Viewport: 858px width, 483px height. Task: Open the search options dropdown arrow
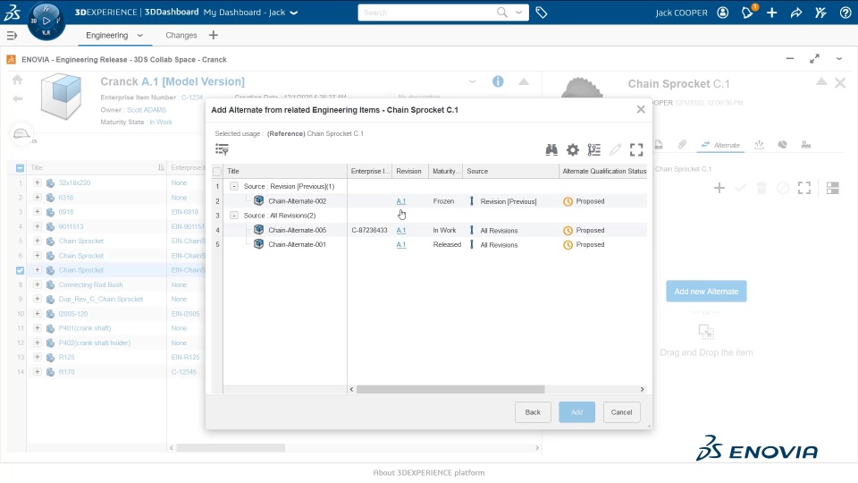click(518, 12)
